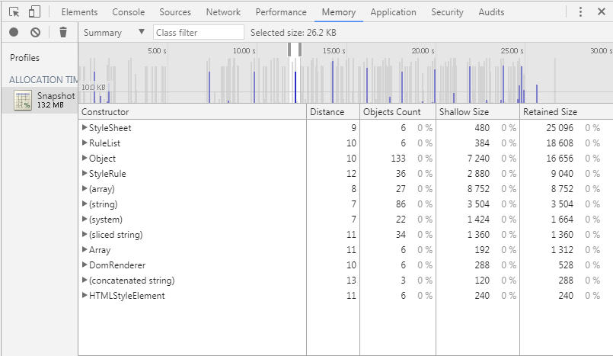The width and height of the screenshot is (613, 356).
Task: Select the Profiles sidebar label
Action: [x=24, y=58]
